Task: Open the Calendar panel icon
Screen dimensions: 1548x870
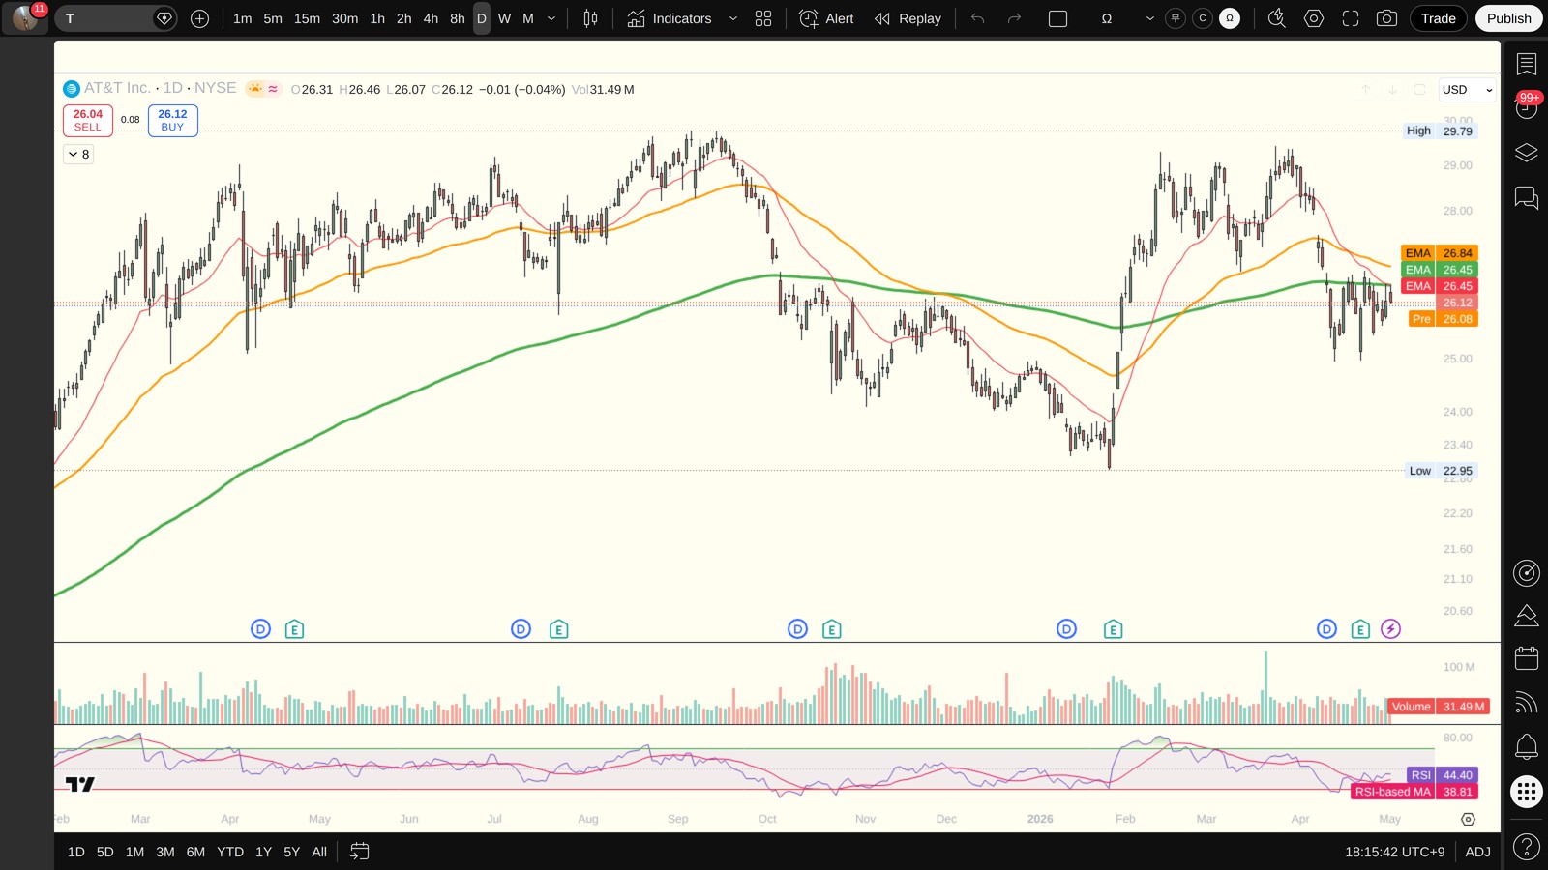Action: coord(1526,658)
